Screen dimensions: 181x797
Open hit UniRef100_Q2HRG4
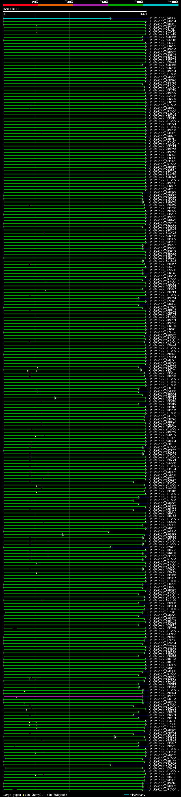click(162, 21)
